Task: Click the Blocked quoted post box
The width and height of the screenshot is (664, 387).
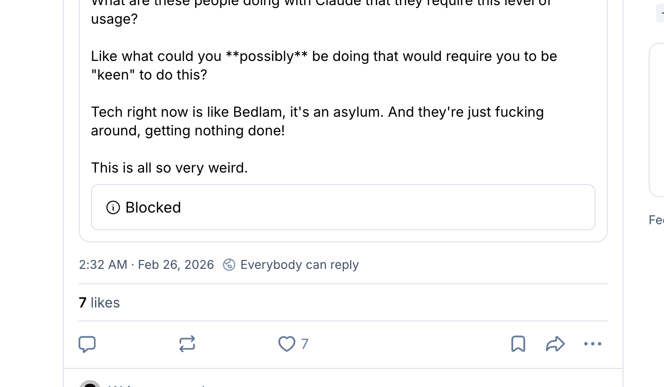Action: coord(343,207)
